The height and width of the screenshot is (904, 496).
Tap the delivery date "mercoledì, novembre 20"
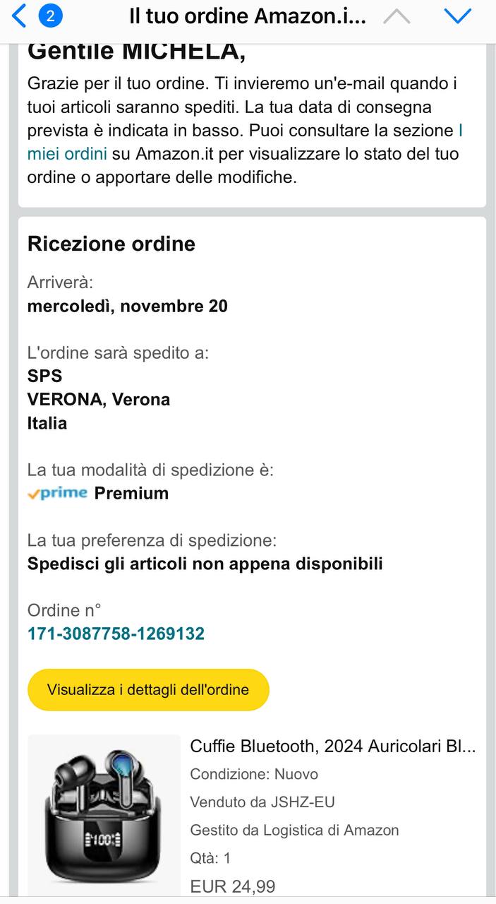[128, 306]
